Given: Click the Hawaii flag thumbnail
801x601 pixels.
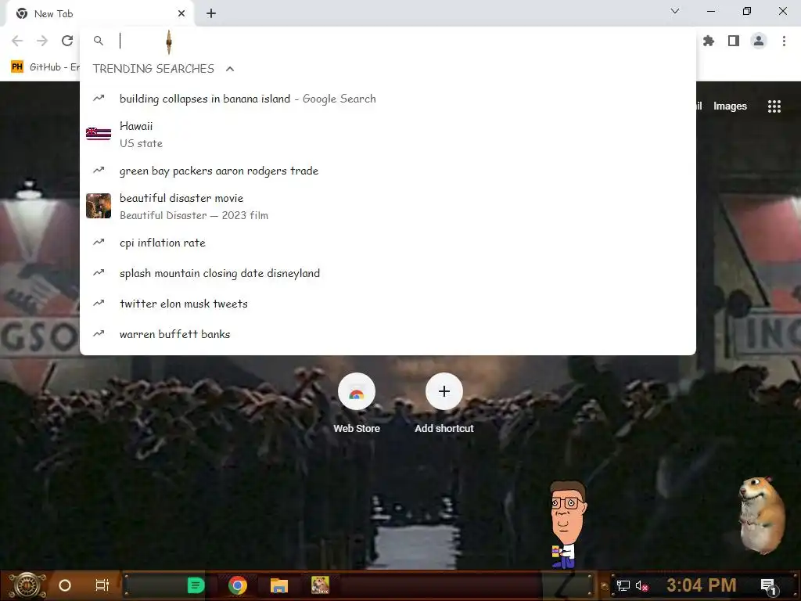Looking at the screenshot, I should (x=99, y=134).
